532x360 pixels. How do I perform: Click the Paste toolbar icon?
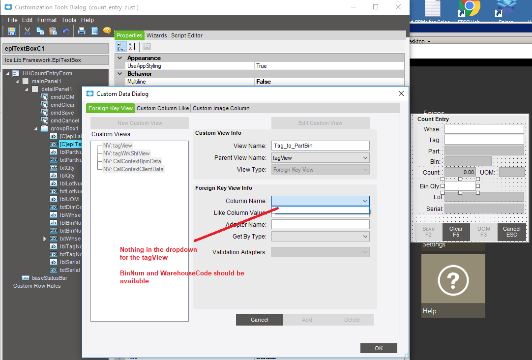point(53,30)
